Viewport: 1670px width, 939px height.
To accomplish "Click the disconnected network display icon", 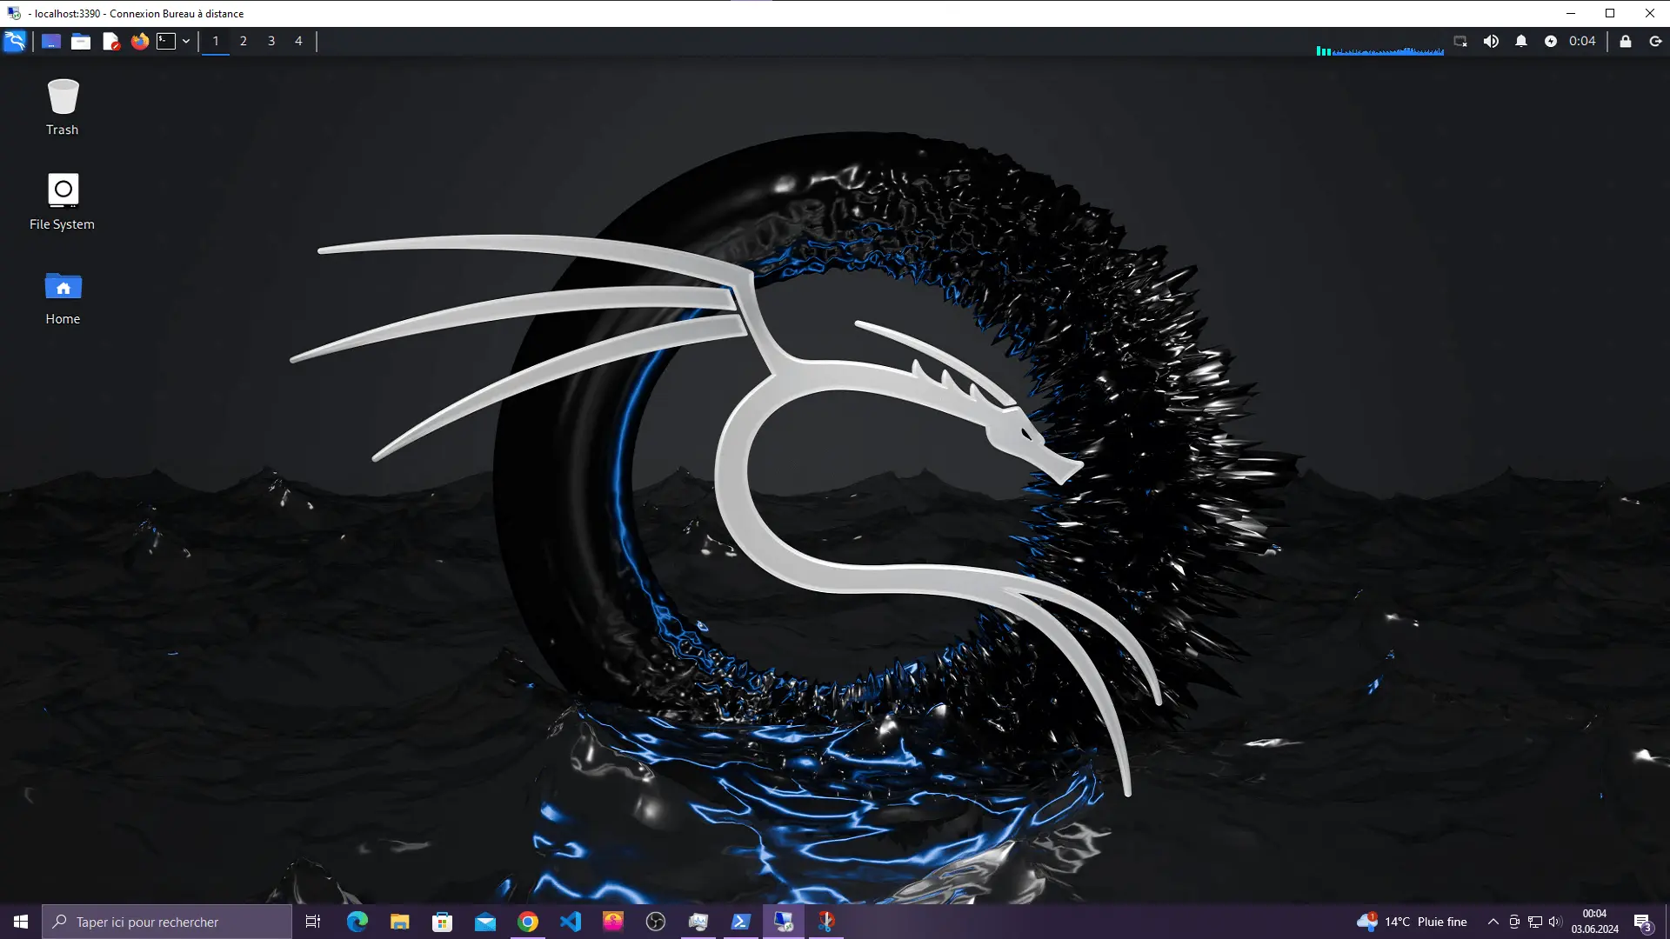I will coord(1460,41).
